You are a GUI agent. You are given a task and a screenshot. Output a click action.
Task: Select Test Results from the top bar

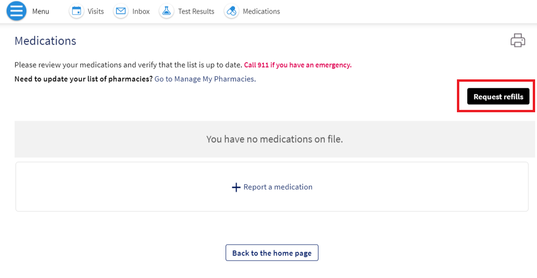pyautogui.click(x=195, y=11)
